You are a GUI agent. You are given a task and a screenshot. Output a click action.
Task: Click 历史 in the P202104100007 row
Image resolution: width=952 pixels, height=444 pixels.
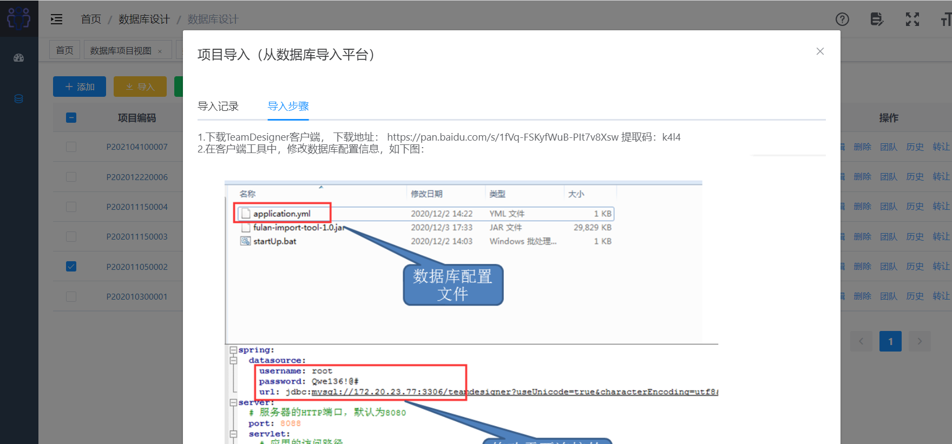(x=915, y=147)
